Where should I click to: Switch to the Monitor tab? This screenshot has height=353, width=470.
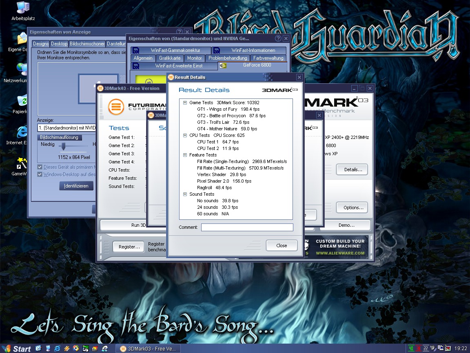[x=194, y=58]
